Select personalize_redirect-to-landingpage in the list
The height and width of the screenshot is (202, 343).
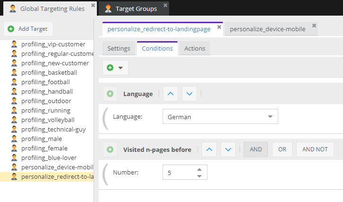point(47,176)
